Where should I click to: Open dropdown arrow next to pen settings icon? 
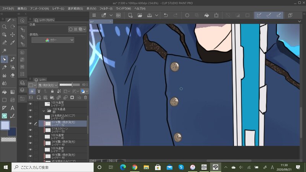tap(111, 15)
